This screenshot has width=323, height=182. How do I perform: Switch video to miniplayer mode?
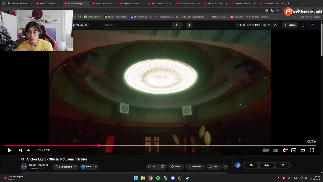[294, 150]
